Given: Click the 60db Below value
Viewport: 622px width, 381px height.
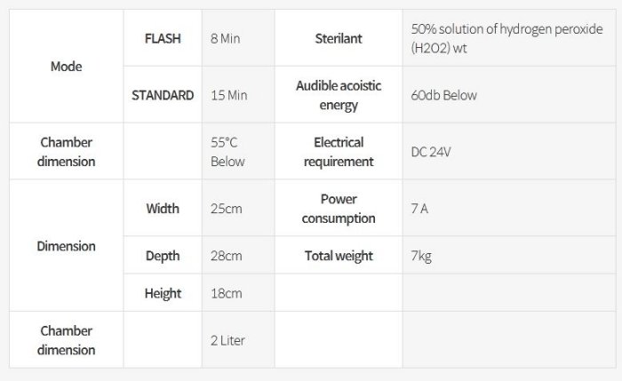Looking at the screenshot, I should 445,95.
